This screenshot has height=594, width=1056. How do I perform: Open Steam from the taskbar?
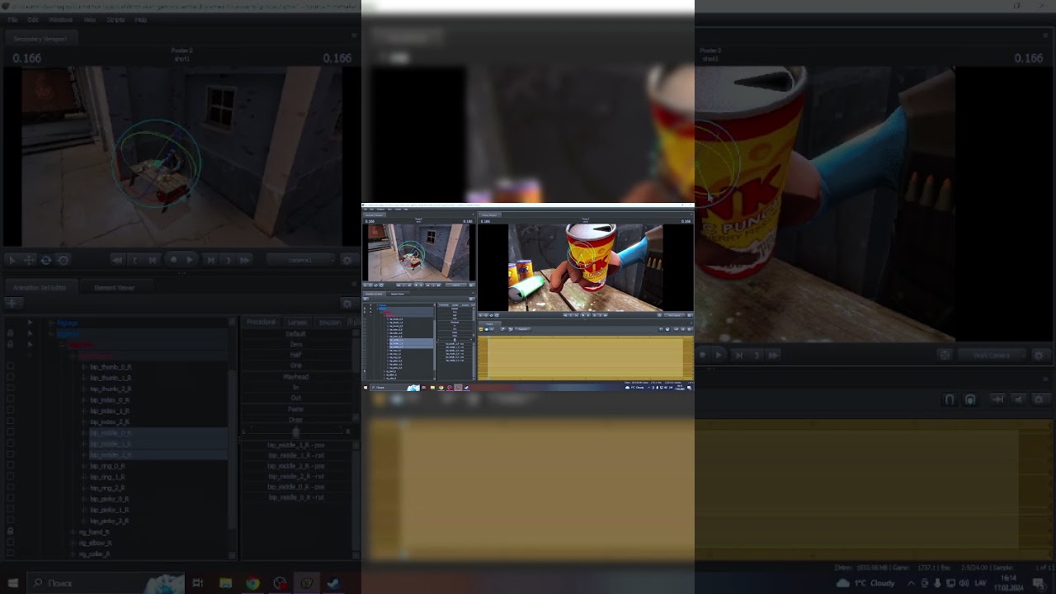pyautogui.click(x=333, y=583)
